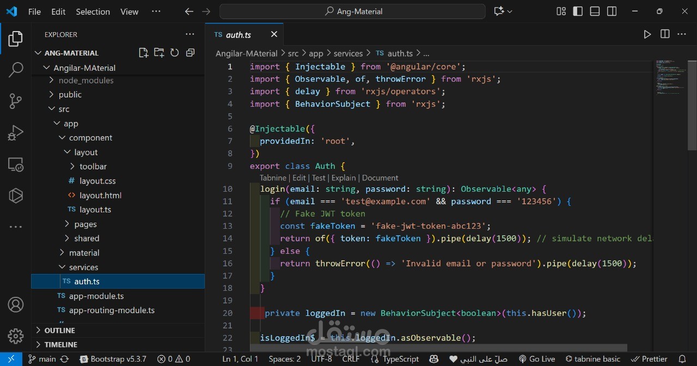697x366 pixels.
Task: Toggle Primary Side Bar visibility
Action: coord(578,11)
